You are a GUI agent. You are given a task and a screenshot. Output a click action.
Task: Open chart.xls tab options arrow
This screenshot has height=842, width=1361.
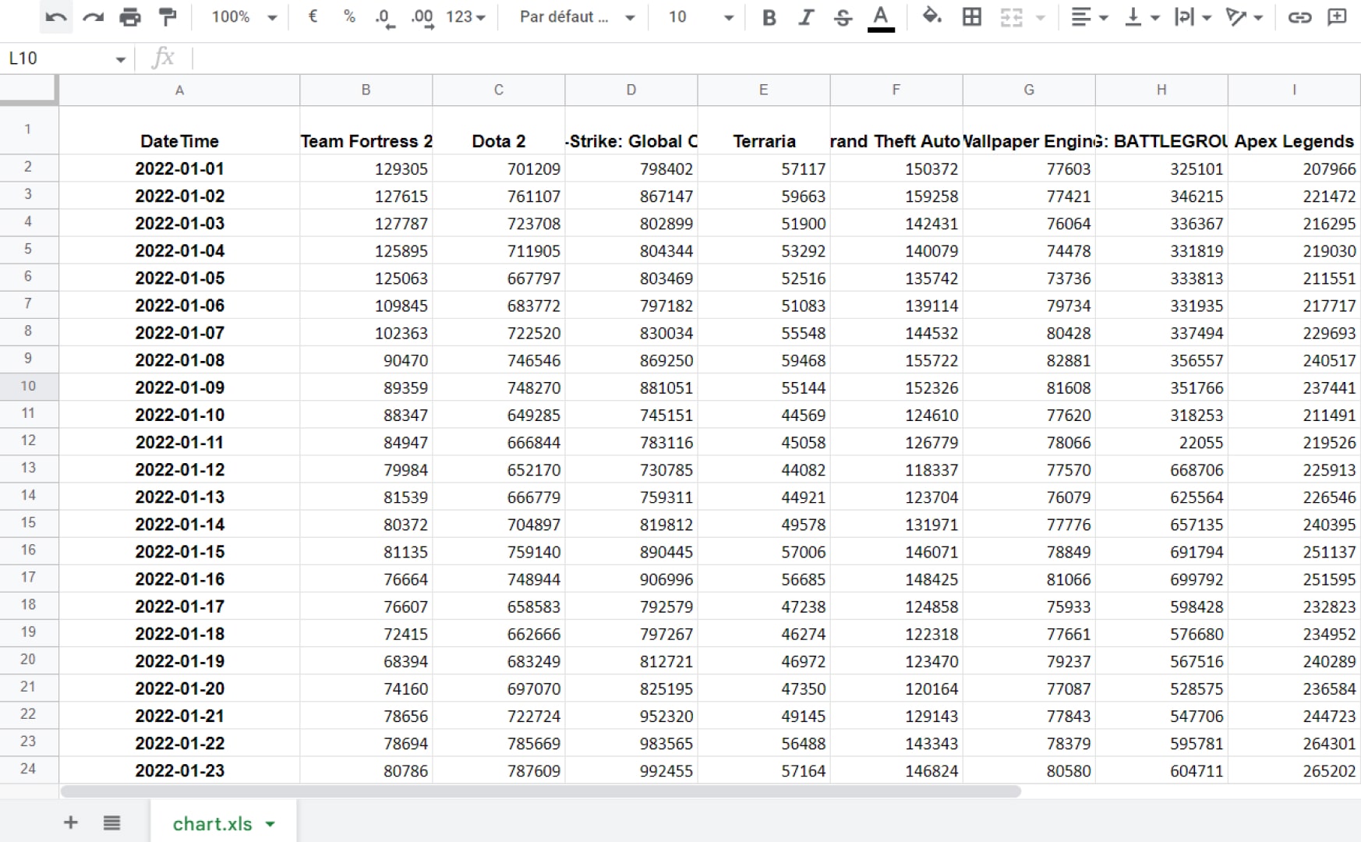pyautogui.click(x=270, y=824)
